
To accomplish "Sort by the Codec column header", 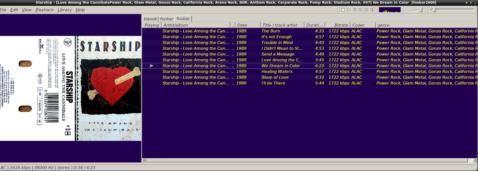I will pos(363,25).
